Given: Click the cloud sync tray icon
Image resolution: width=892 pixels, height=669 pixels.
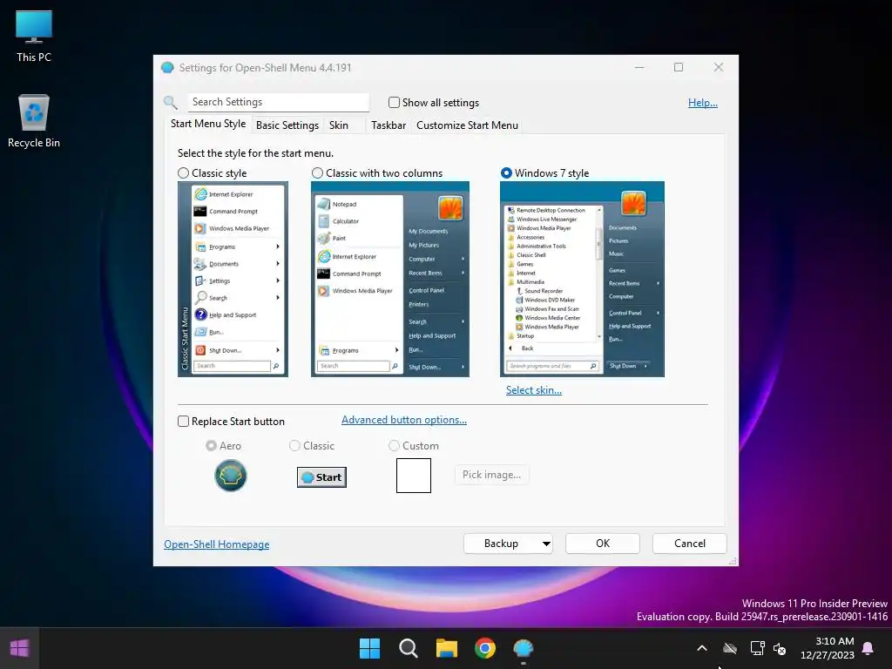Looking at the screenshot, I should [730, 648].
